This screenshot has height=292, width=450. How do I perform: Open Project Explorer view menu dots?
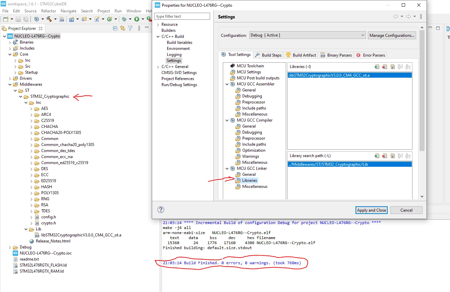click(139, 28)
